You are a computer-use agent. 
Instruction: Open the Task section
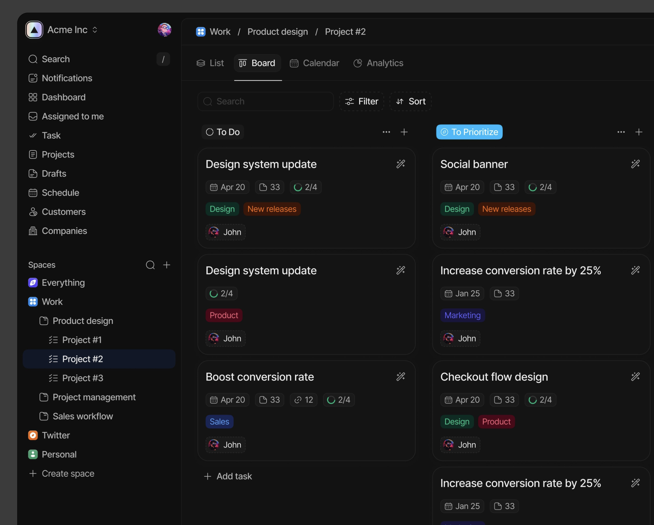(x=45, y=135)
